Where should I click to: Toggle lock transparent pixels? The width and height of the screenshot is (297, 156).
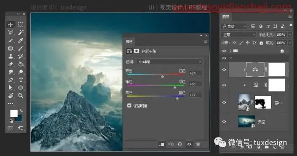[234, 43]
